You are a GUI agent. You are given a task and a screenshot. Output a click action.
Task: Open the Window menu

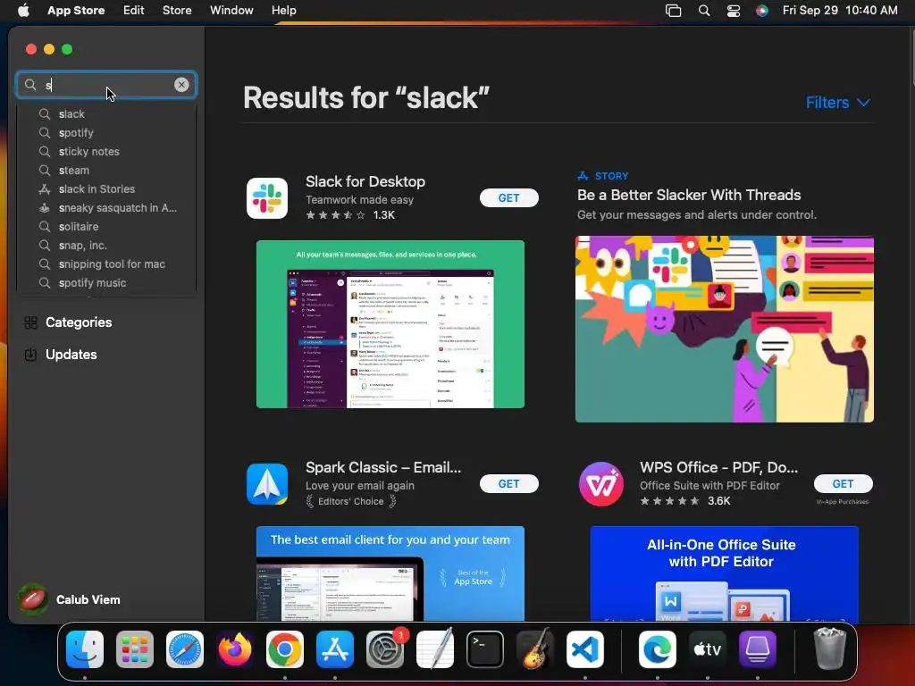pos(231,11)
